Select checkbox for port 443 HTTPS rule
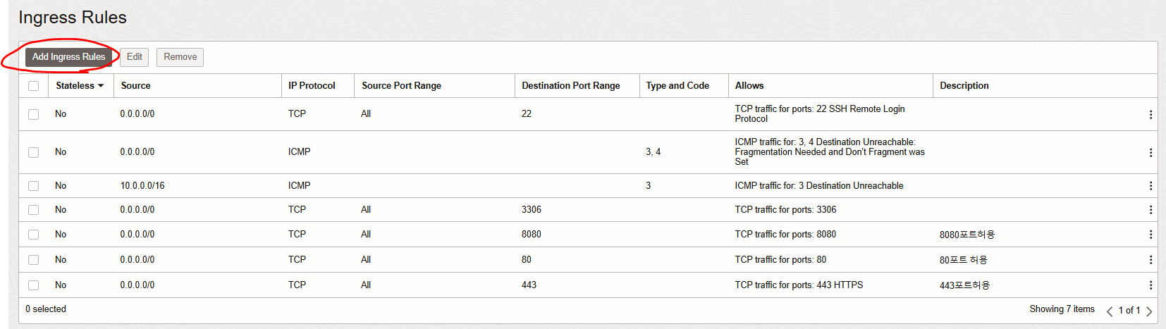Viewport: 1166px width, 329px height. pos(34,285)
